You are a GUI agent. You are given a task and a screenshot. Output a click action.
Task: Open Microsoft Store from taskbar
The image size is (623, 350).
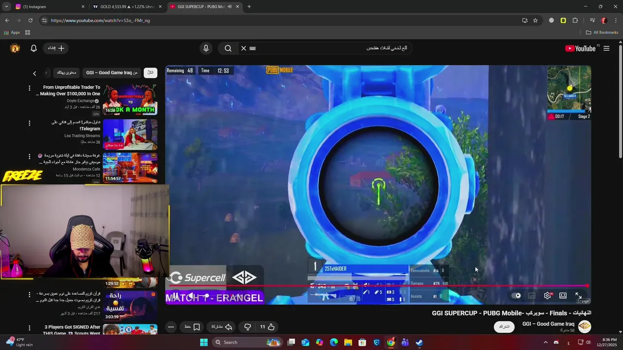(362, 342)
